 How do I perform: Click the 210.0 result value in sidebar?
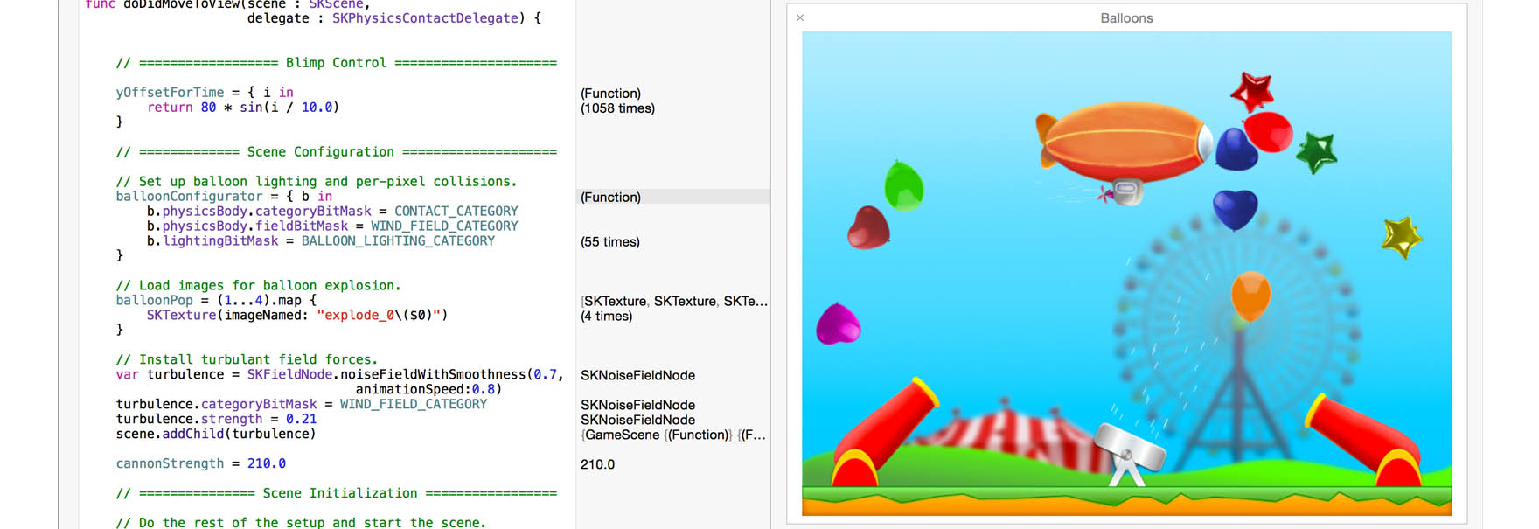click(597, 464)
